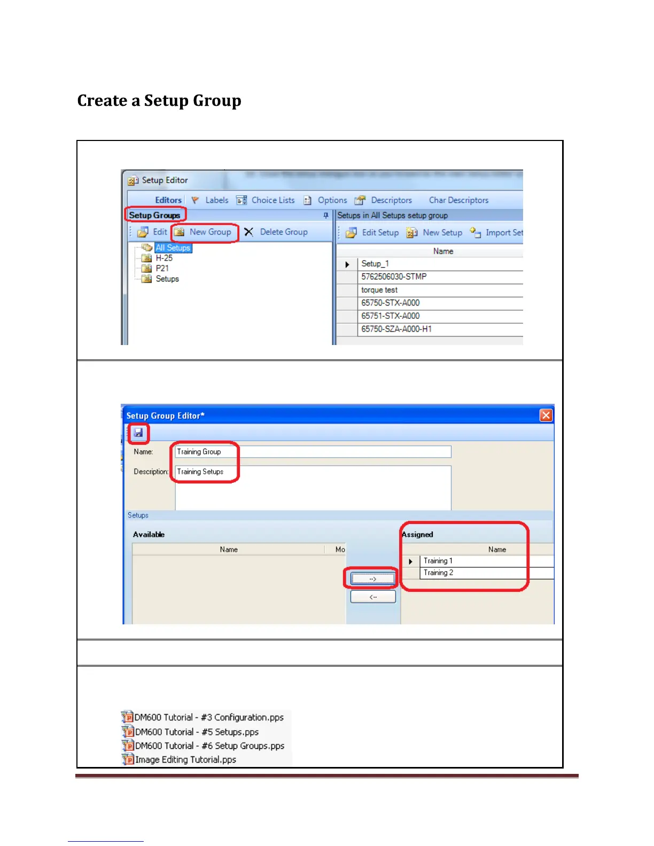Click the Available list Name column header
The width and height of the screenshot is (654, 846).
point(229,550)
